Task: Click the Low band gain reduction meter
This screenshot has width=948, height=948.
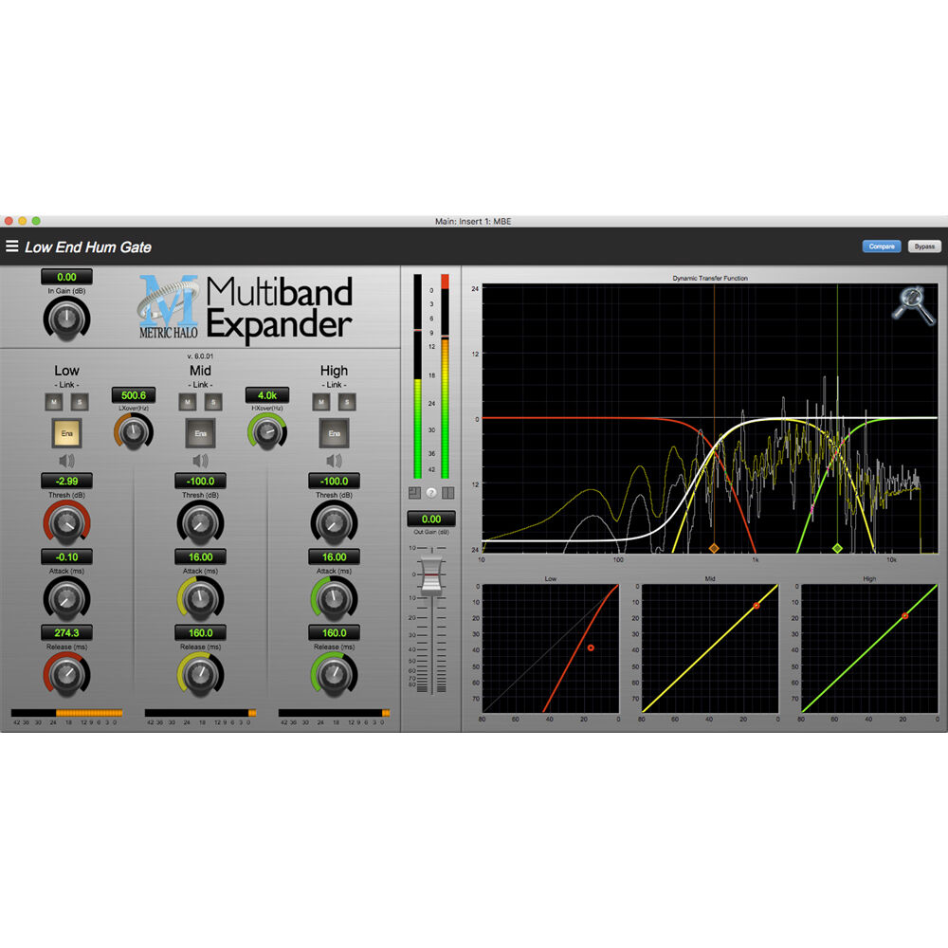Action: tap(66, 714)
